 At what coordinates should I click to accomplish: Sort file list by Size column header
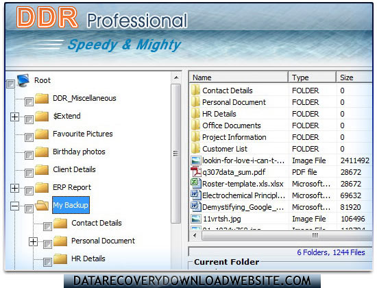[x=354, y=77]
